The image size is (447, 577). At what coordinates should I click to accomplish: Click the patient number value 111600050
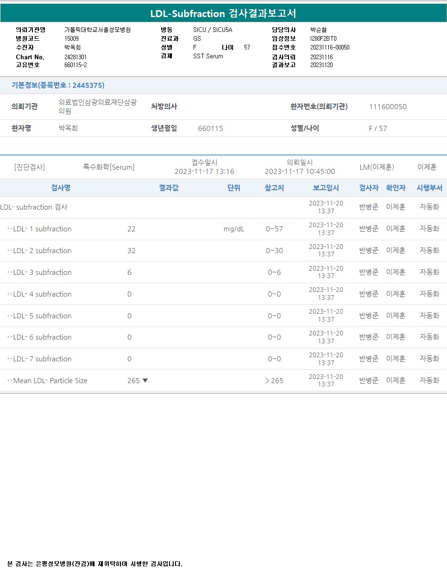pyautogui.click(x=388, y=107)
